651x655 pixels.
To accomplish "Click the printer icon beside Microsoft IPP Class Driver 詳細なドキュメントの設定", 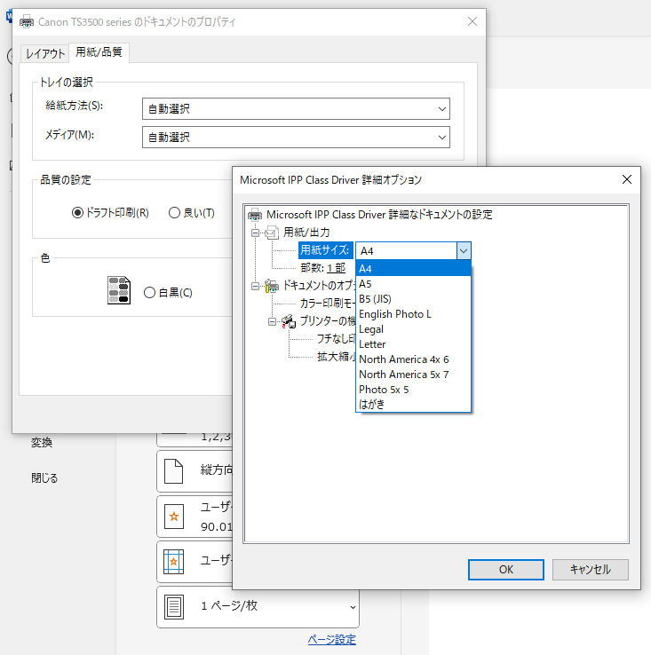I will coord(255,215).
